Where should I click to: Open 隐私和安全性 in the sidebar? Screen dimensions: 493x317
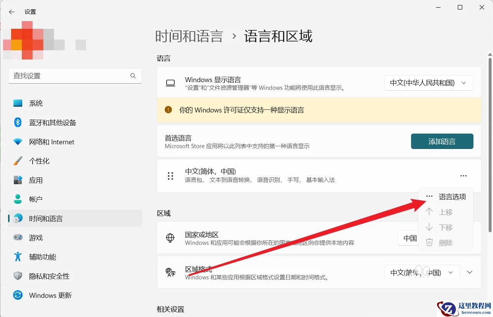click(50, 276)
